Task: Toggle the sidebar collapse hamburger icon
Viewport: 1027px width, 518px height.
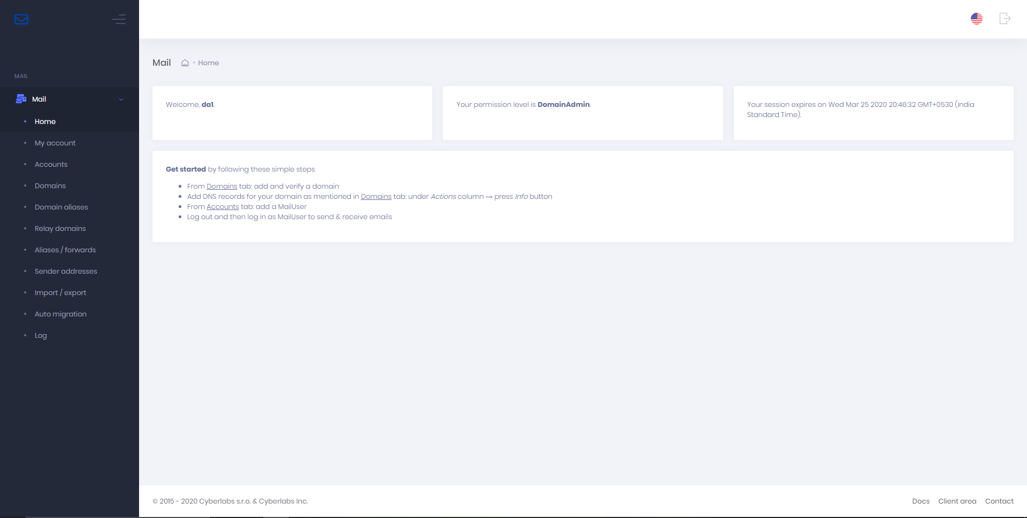Action: [x=119, y=19]
